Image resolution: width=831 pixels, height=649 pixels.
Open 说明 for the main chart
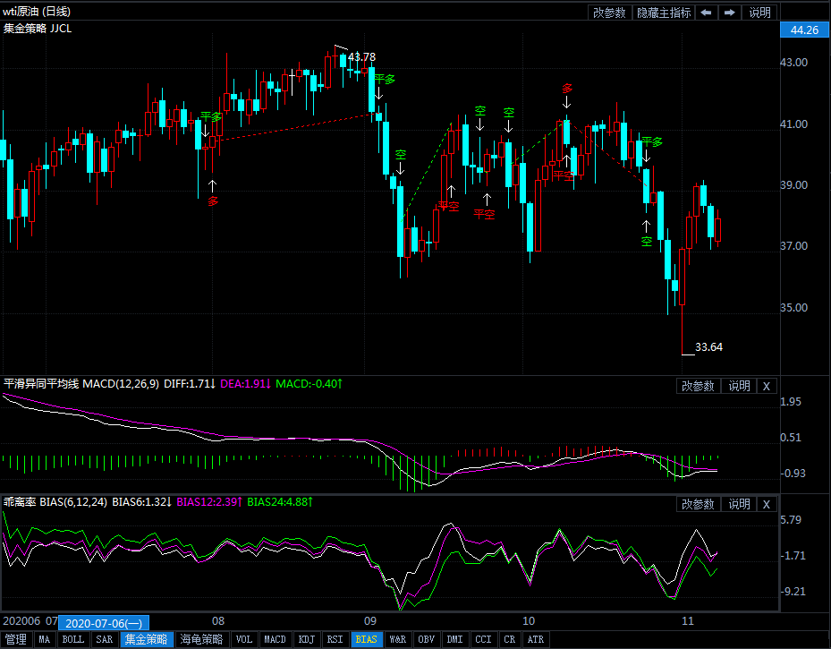click(x=759, y=13)
